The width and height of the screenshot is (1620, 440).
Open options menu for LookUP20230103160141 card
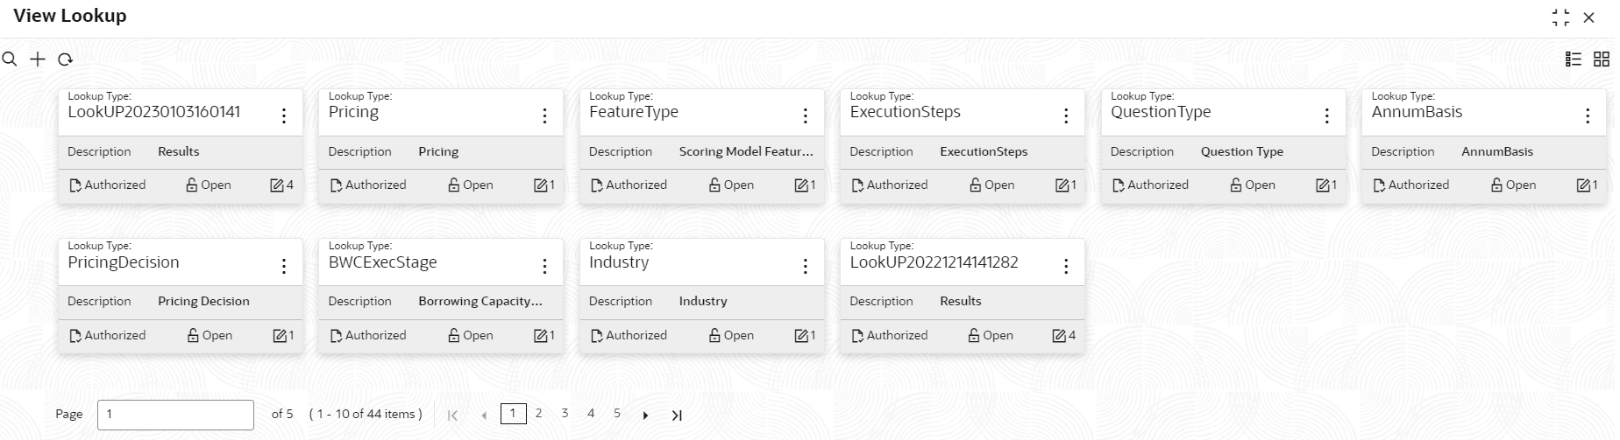coord(284,115)
